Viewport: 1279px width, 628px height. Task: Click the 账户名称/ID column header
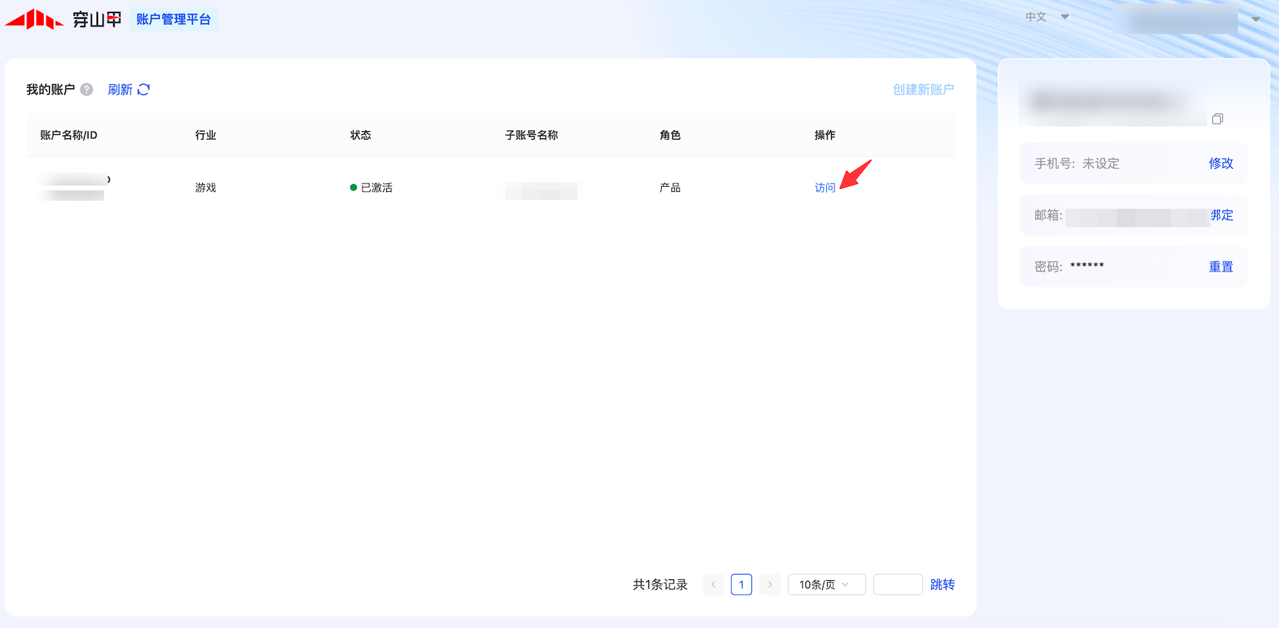(69, 135)
